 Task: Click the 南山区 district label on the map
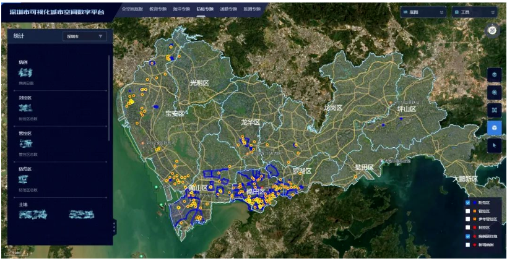[x=198, y=187]
